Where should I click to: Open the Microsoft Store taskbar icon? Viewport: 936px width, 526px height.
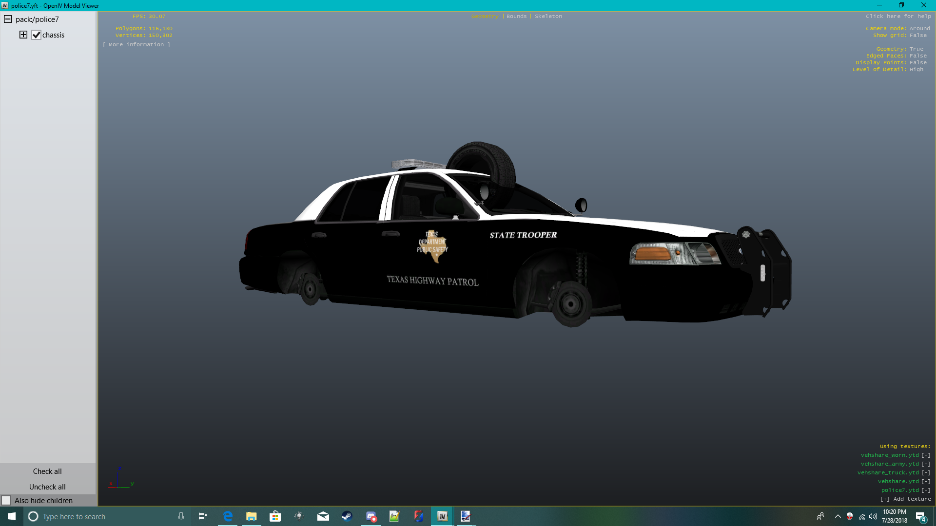click(275, 516)
